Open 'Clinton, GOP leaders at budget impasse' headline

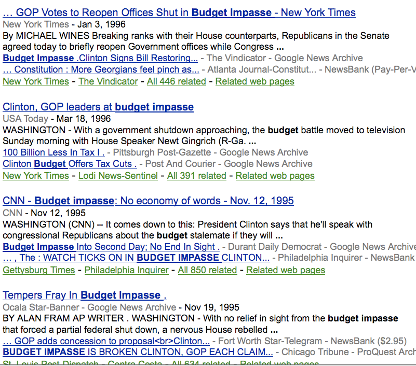98,107
